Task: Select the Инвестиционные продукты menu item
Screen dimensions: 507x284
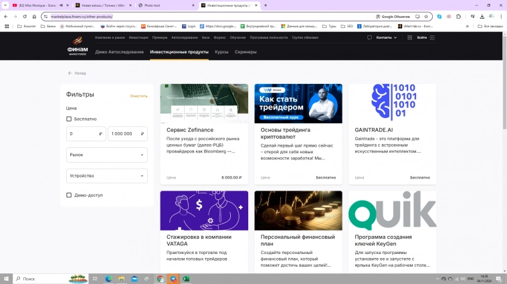Action: [x=179, y=52]
